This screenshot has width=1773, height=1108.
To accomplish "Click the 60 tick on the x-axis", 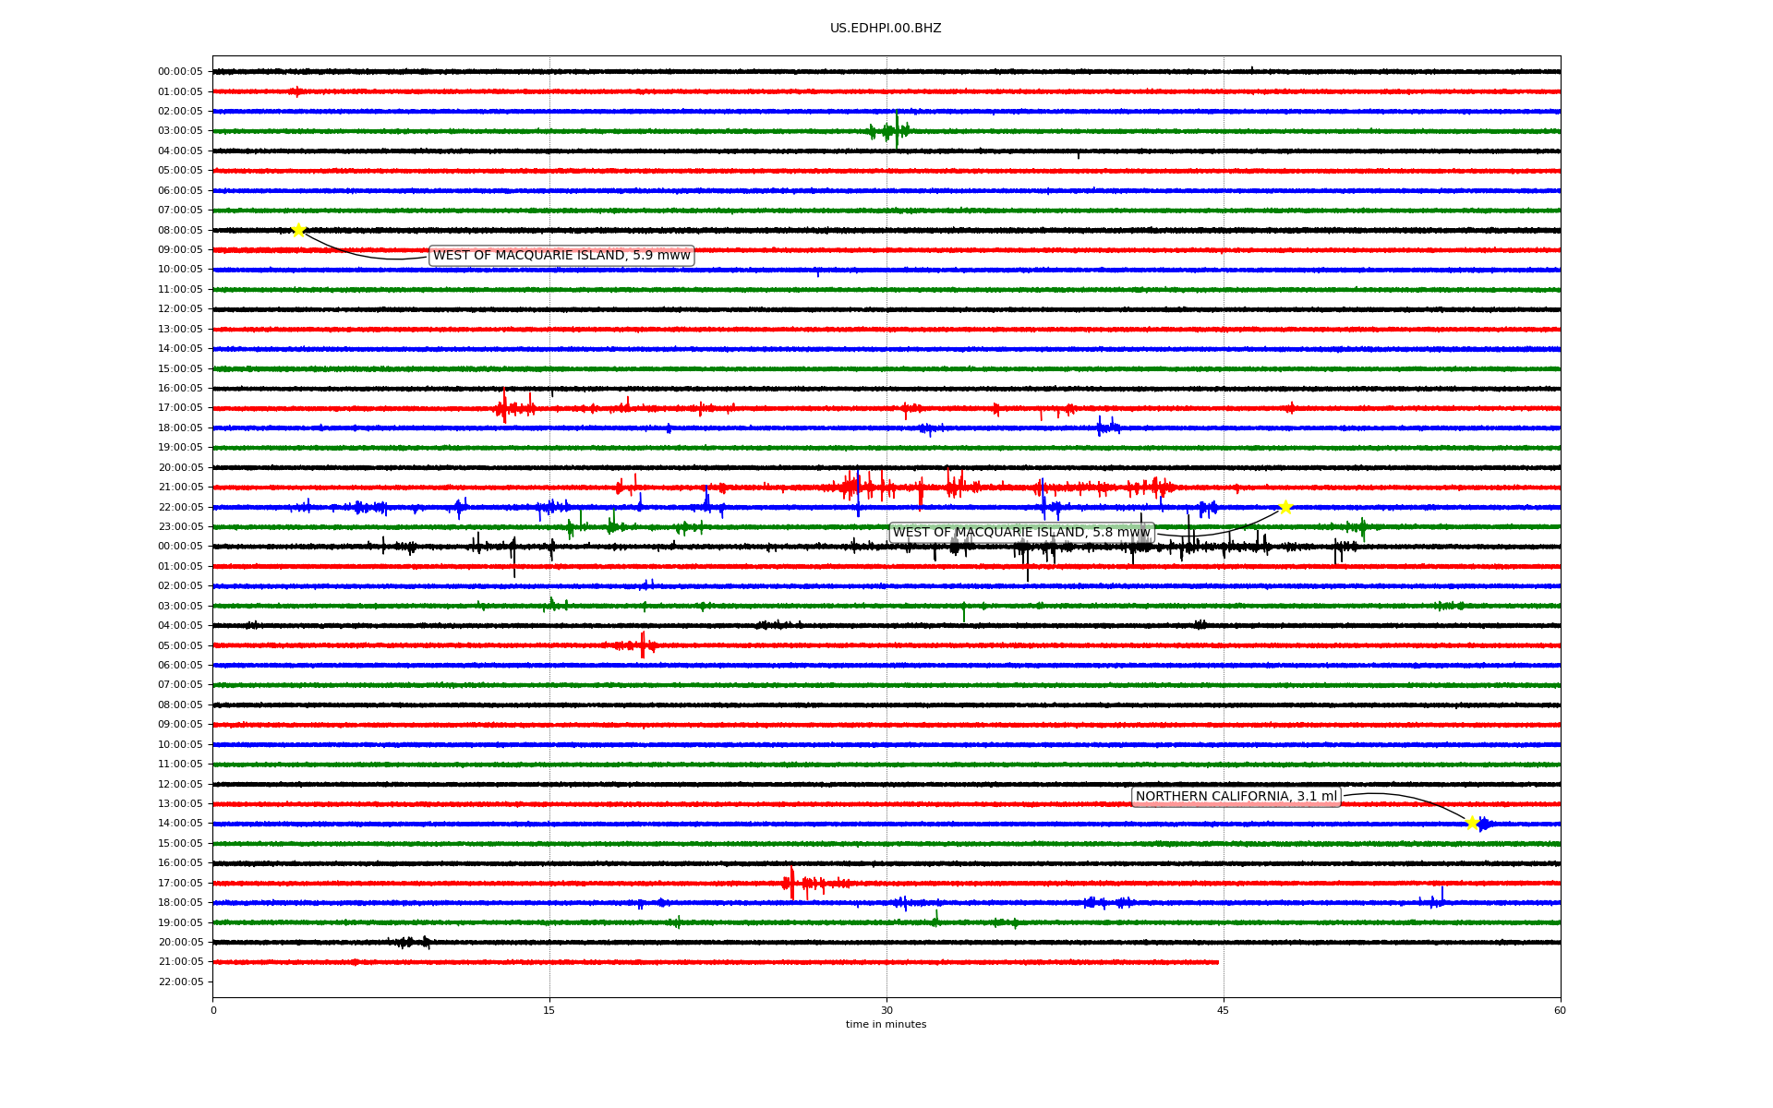I will pos(1559,1010).
